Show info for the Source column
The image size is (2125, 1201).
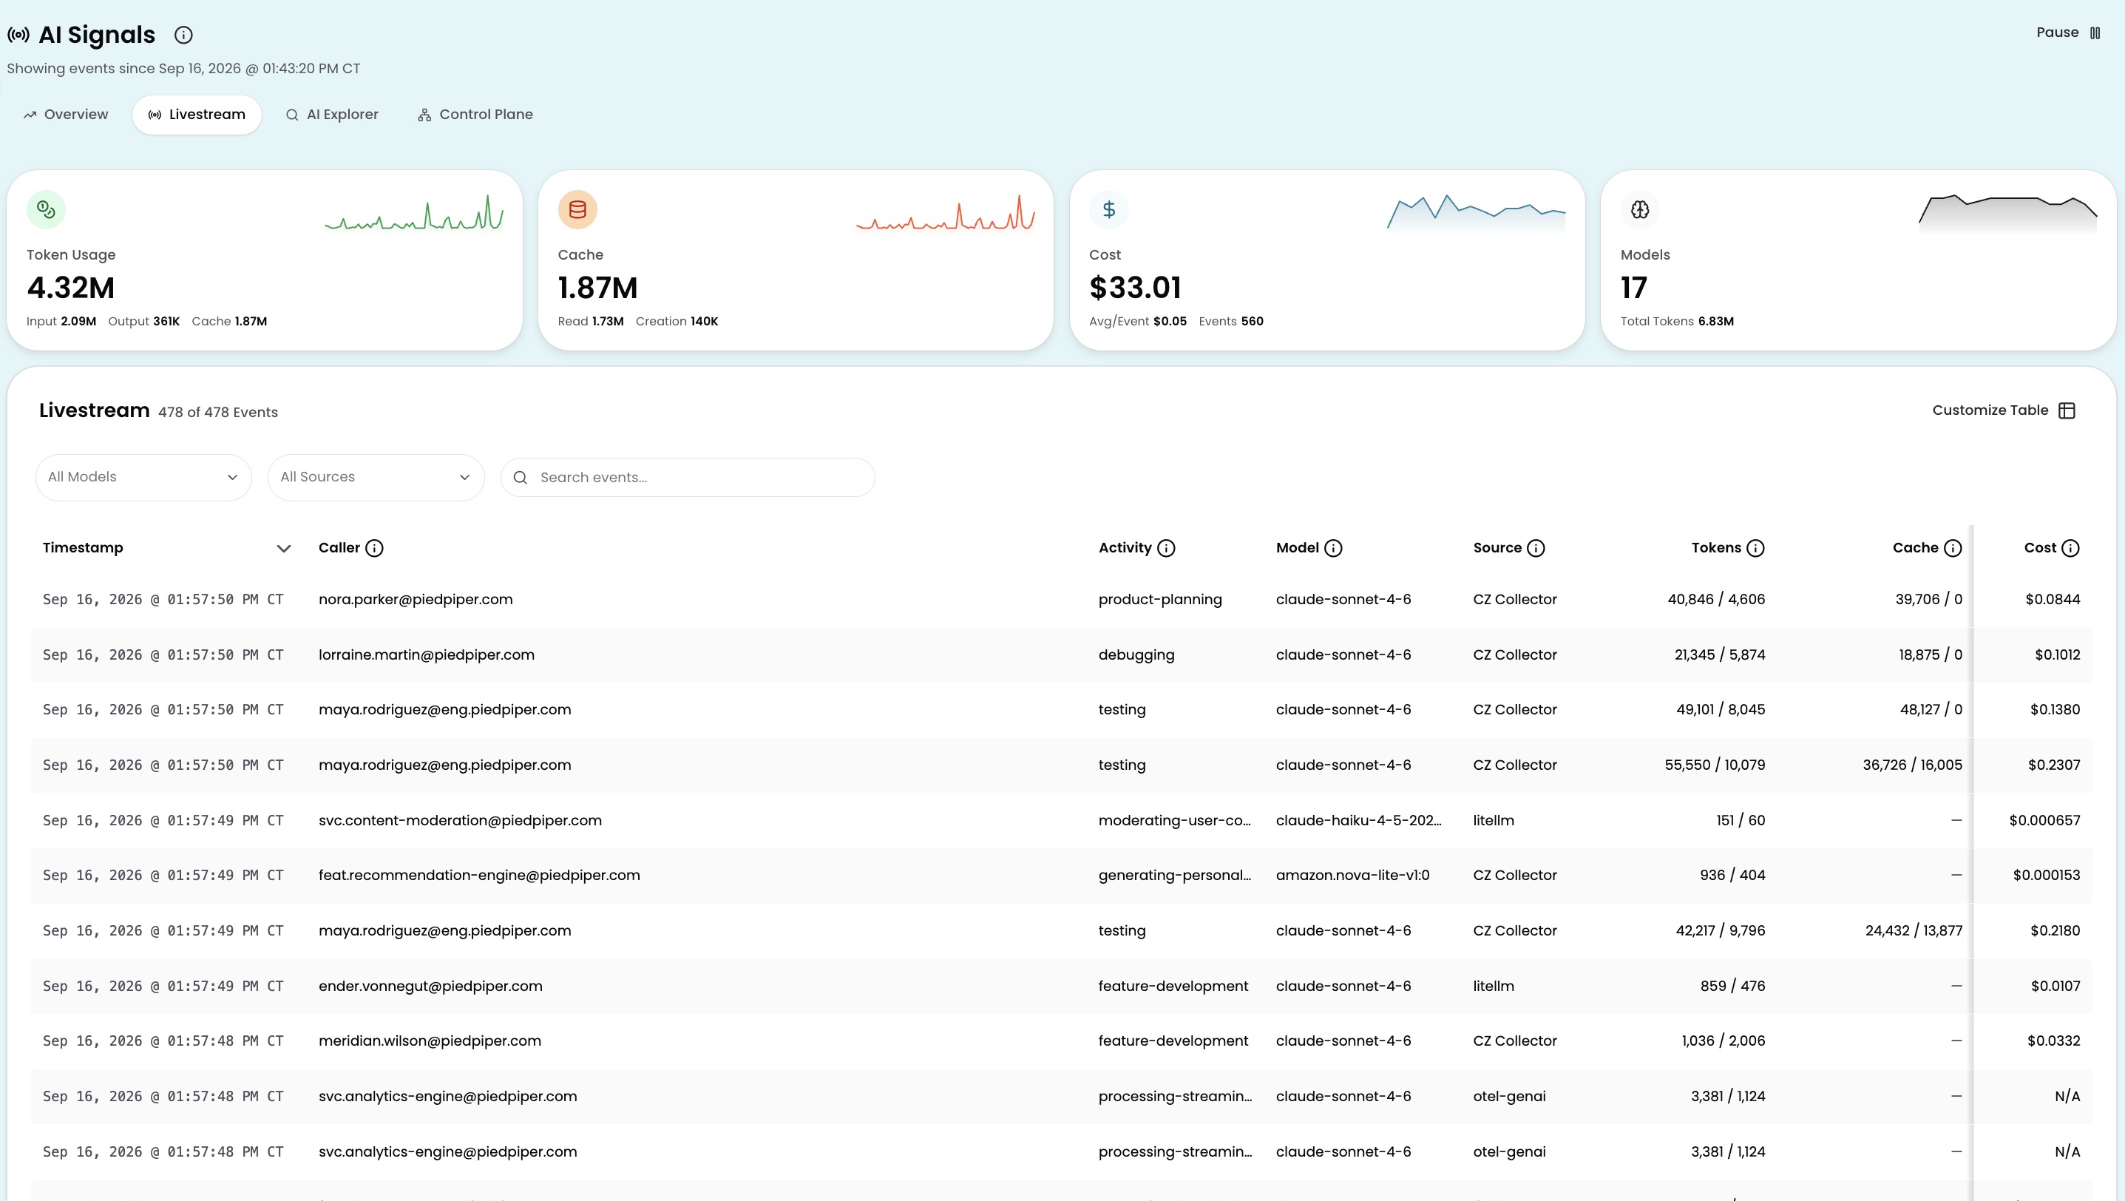tap(1535, 549)
